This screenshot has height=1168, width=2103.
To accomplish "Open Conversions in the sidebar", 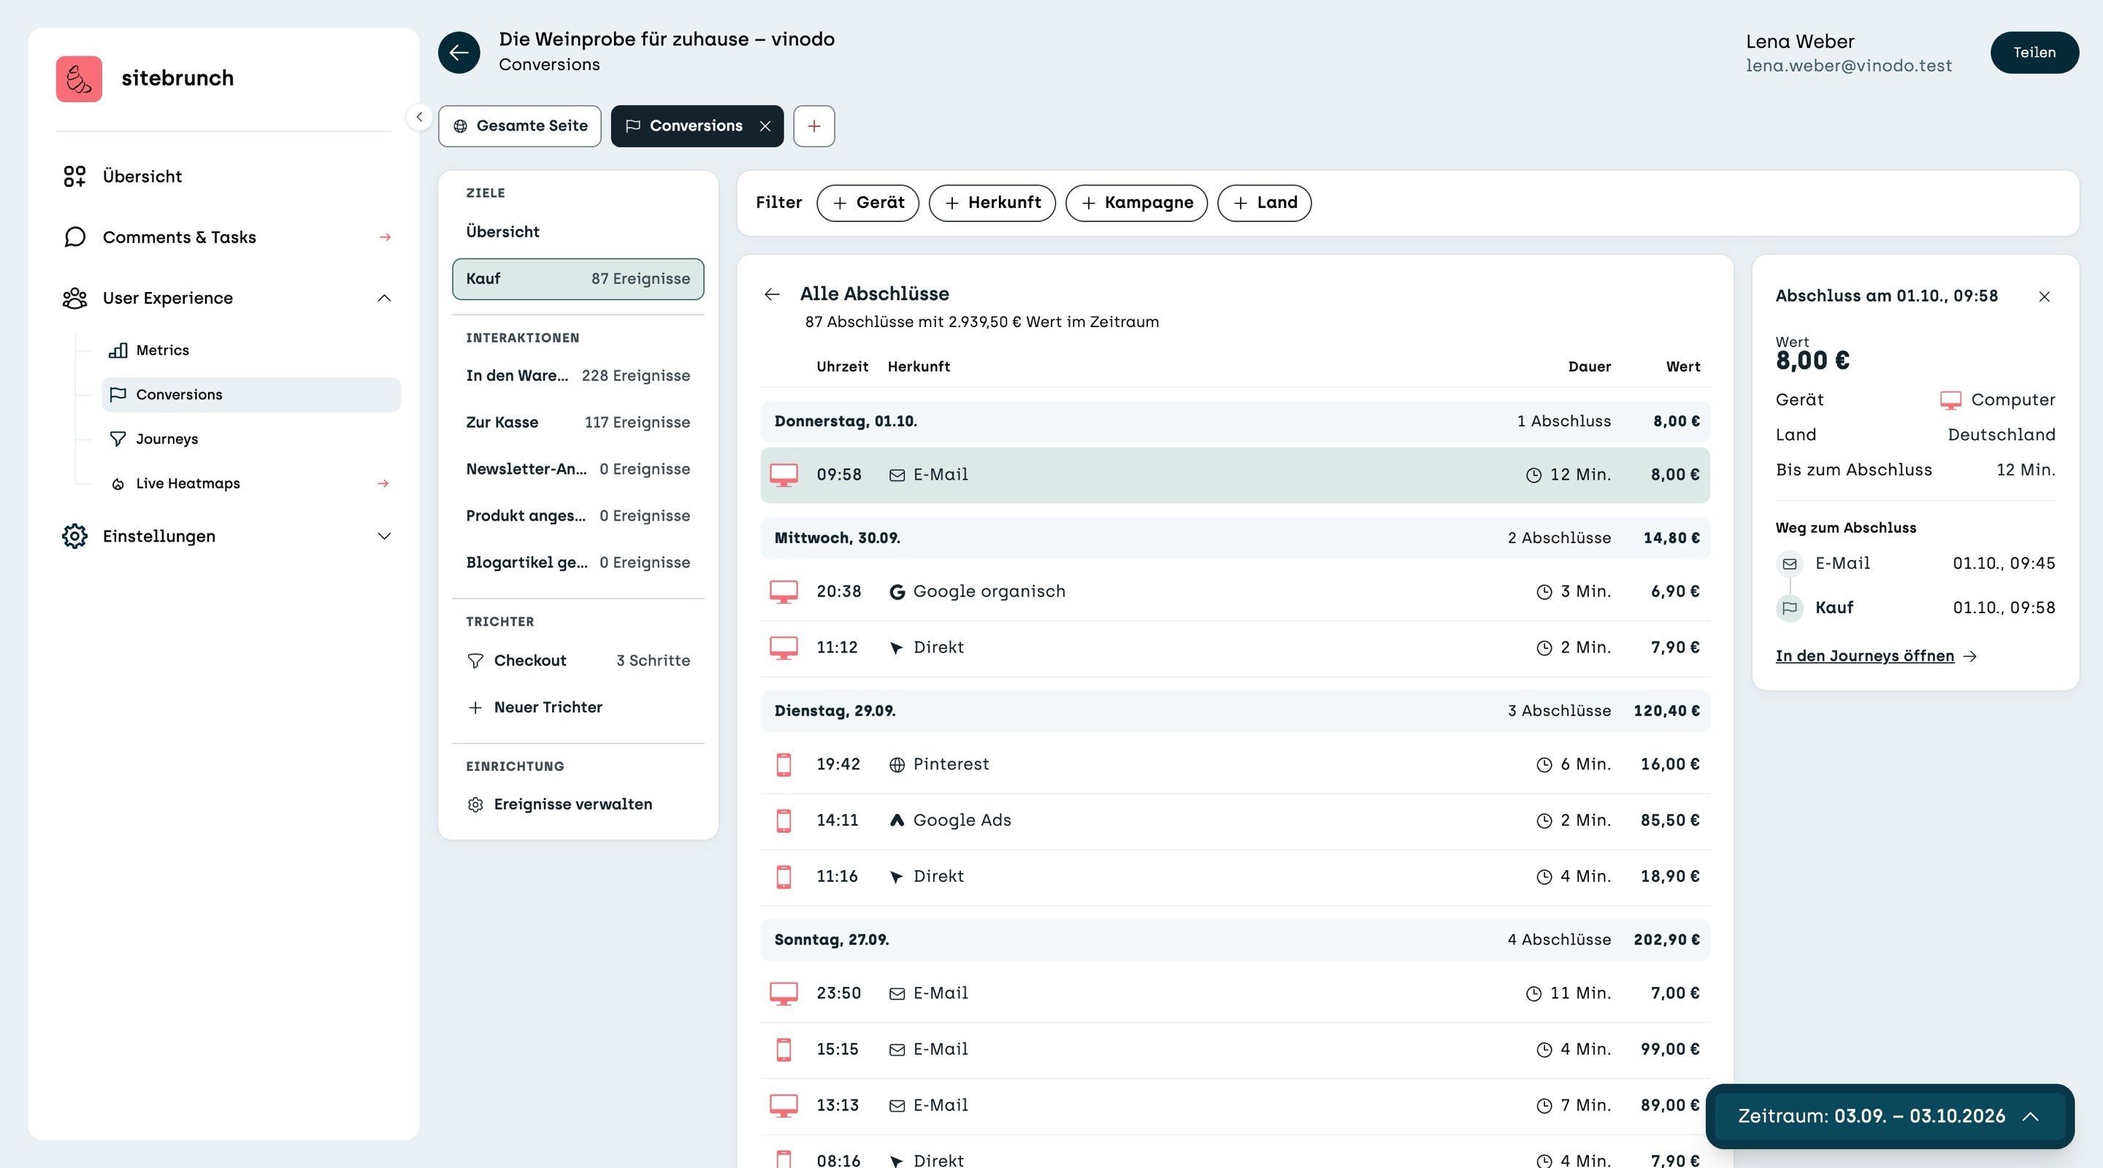I will [x=250, y=394].
